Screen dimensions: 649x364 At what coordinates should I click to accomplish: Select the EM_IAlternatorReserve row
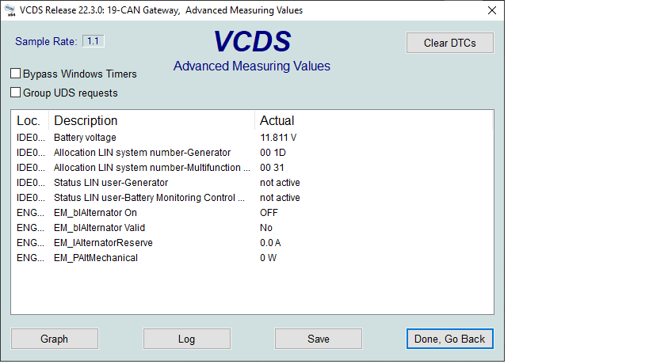(x=252, y=243)
